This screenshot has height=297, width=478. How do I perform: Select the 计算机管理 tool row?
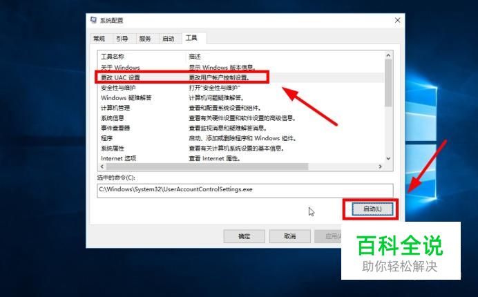coord(240,108)
